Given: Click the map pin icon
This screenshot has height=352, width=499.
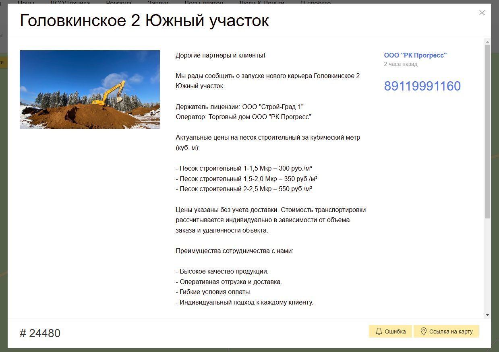Looking at the screenshot, I should tap(423, 331).
